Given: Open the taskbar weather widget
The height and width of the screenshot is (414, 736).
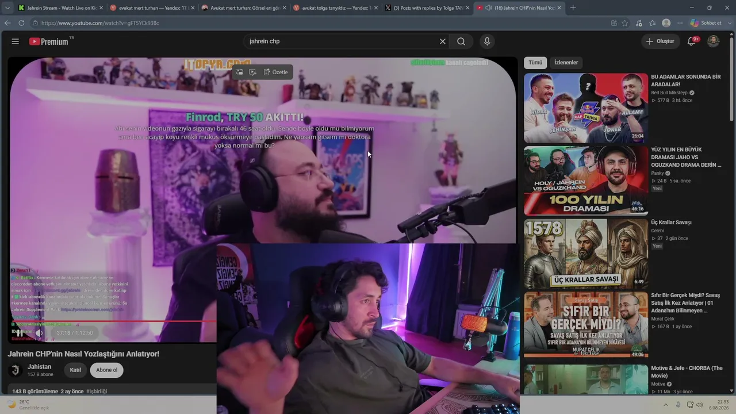Looking at the screenshot, I should (28, 405).
